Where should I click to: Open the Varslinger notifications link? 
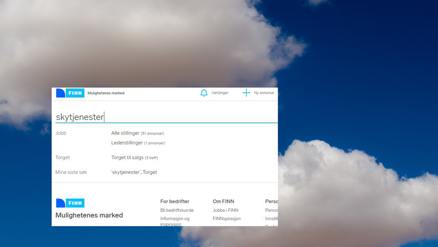(220, 93)
